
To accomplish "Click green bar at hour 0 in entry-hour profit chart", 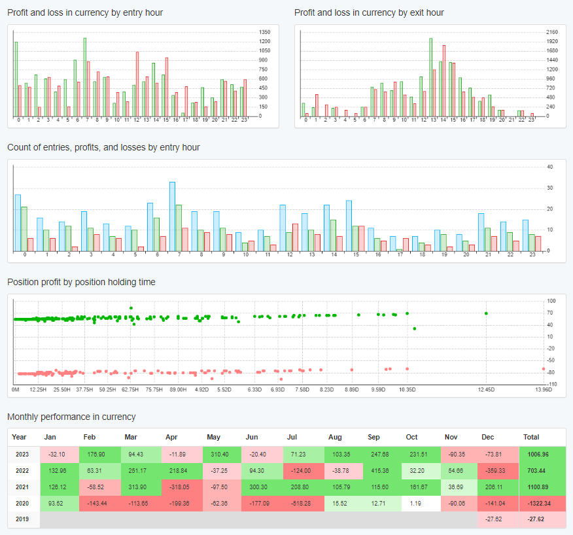I will pyautogui.click(x=16, y=78).
